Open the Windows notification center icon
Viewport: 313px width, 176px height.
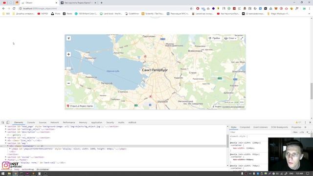tap(308, 174)
